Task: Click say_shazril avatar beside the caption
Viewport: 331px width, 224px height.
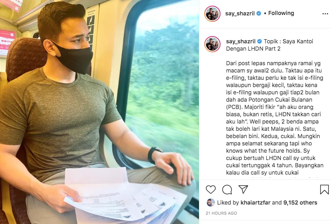Action: tap(212, 44)
